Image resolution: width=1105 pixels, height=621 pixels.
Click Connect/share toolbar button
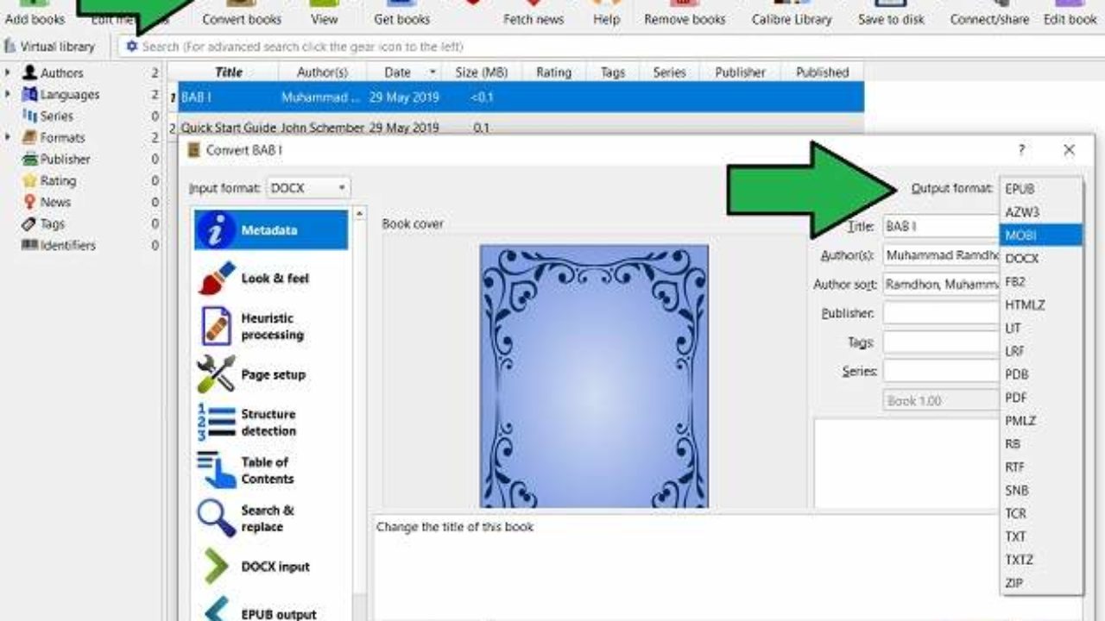tap(991, 13)
